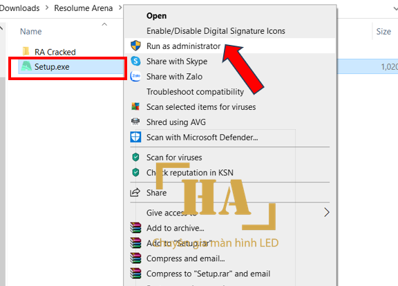Select the RA Cracked folder name
This screenshot has width=398, height=286.
pos(55,52)
